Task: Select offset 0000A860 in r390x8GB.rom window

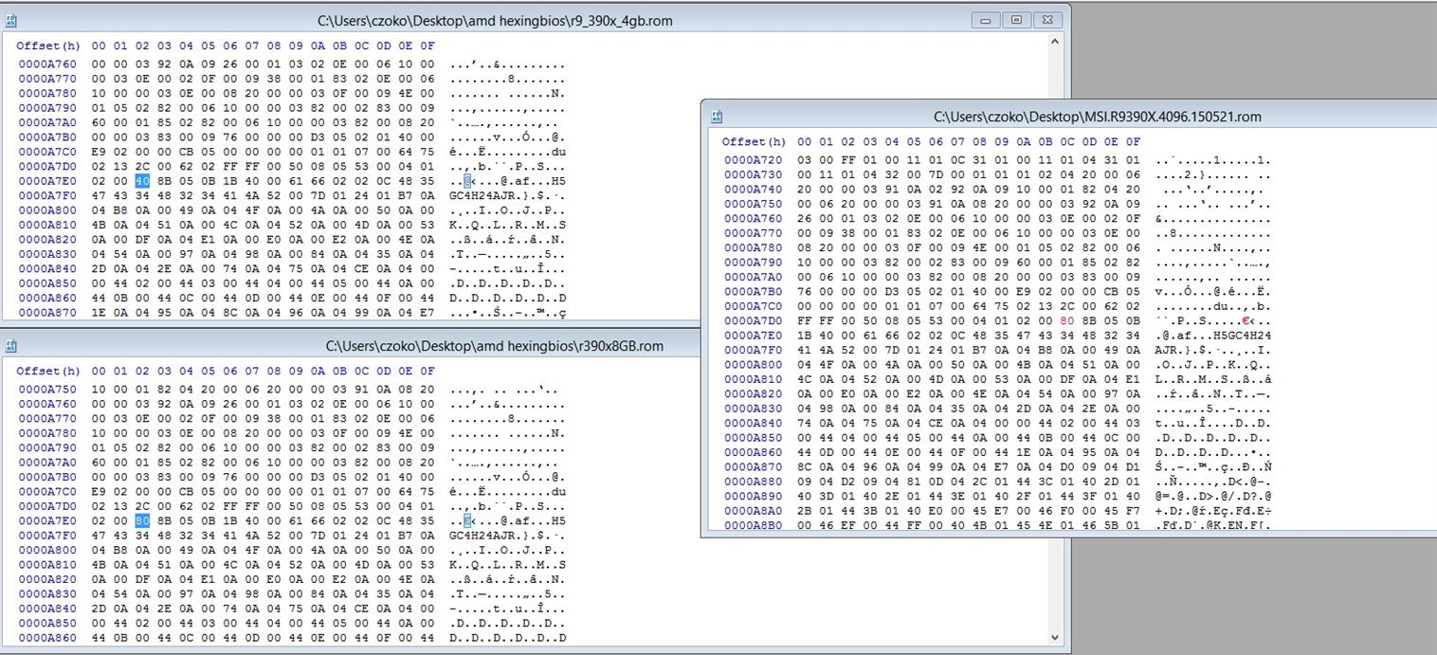Action: click(47, 637)
